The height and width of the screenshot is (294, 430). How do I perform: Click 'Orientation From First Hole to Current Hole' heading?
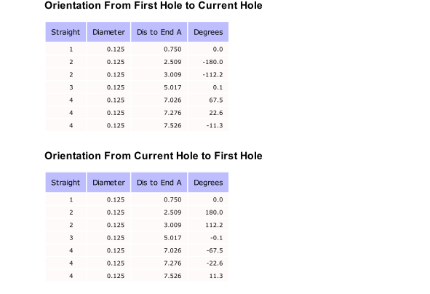coord(154,6)
